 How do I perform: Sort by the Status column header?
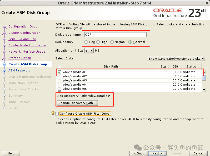pos(191,66)
